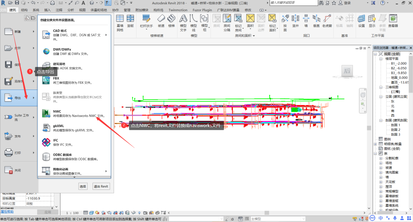
Task: Open recent documents view in application menu
Action: [27, 18]
